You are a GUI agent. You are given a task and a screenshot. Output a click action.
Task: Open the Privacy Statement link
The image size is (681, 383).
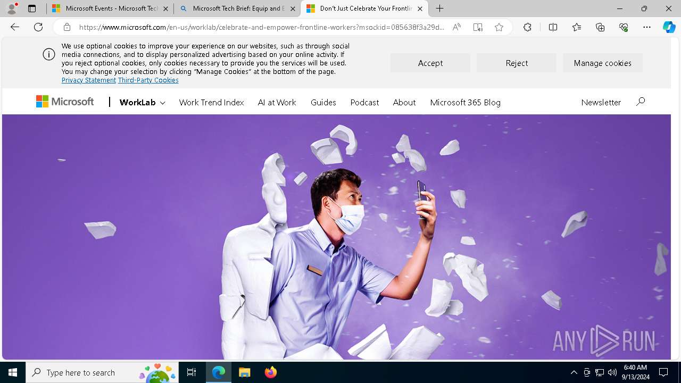point(88,80)
